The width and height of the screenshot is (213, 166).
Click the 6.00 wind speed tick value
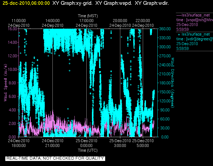pos(12,97)
